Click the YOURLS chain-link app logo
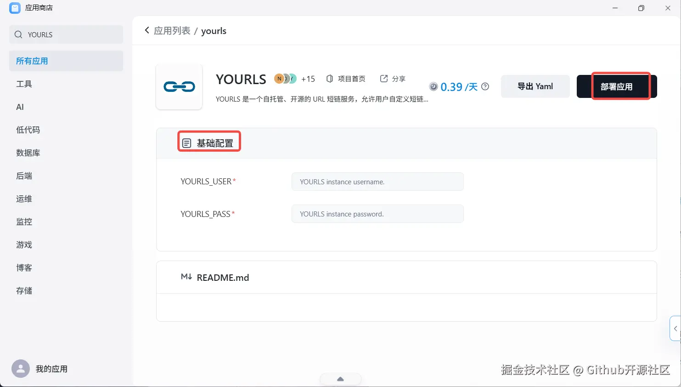Viewport: 681px width, 387px height. tap(179, 86)
